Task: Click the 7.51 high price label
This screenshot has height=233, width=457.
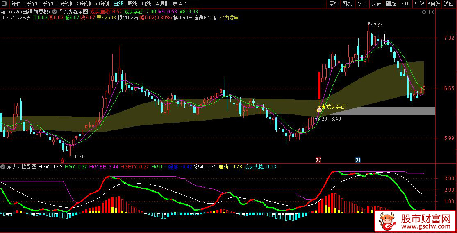Action: pyautogui.click(x=378, y=25)
